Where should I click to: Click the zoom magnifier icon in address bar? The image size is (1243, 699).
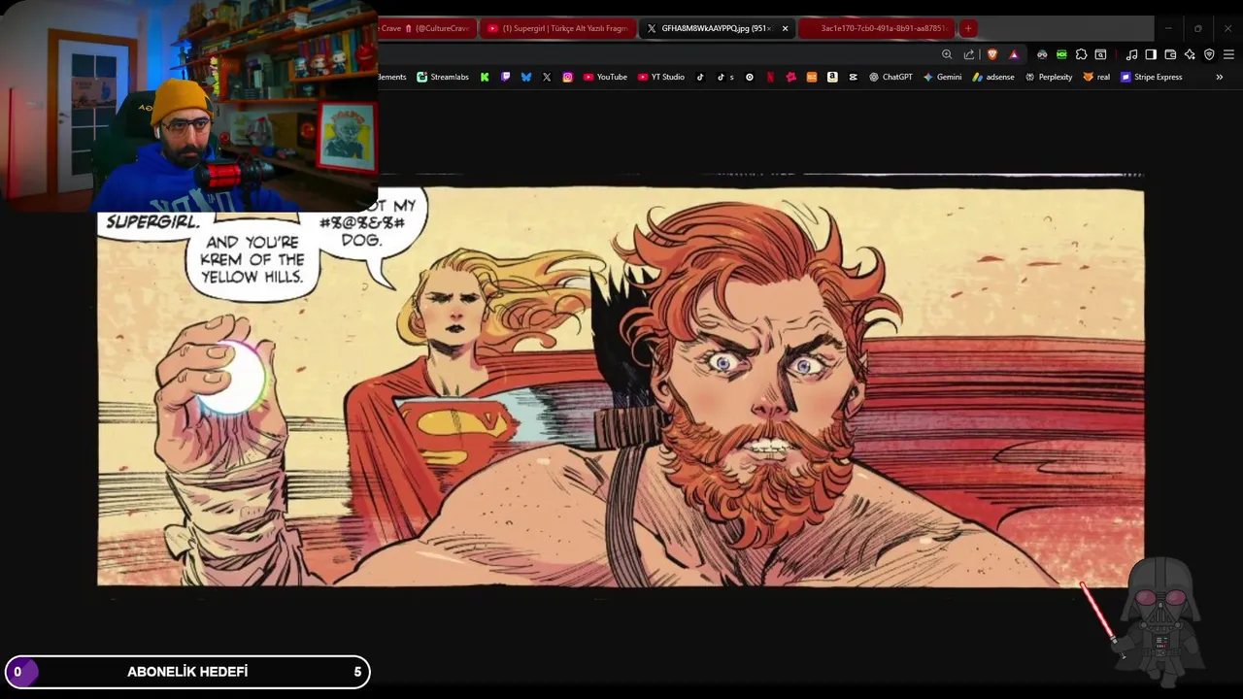point(947,54)
